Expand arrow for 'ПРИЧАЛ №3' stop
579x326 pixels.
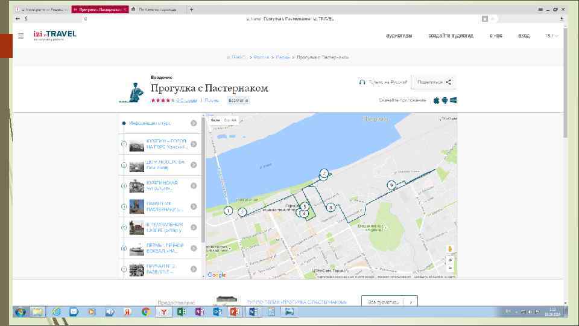(x=194, y=269)
